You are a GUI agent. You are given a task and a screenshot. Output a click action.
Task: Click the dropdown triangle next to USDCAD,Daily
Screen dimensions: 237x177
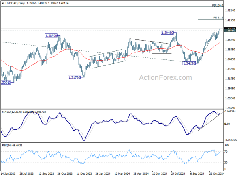[3, 3]
